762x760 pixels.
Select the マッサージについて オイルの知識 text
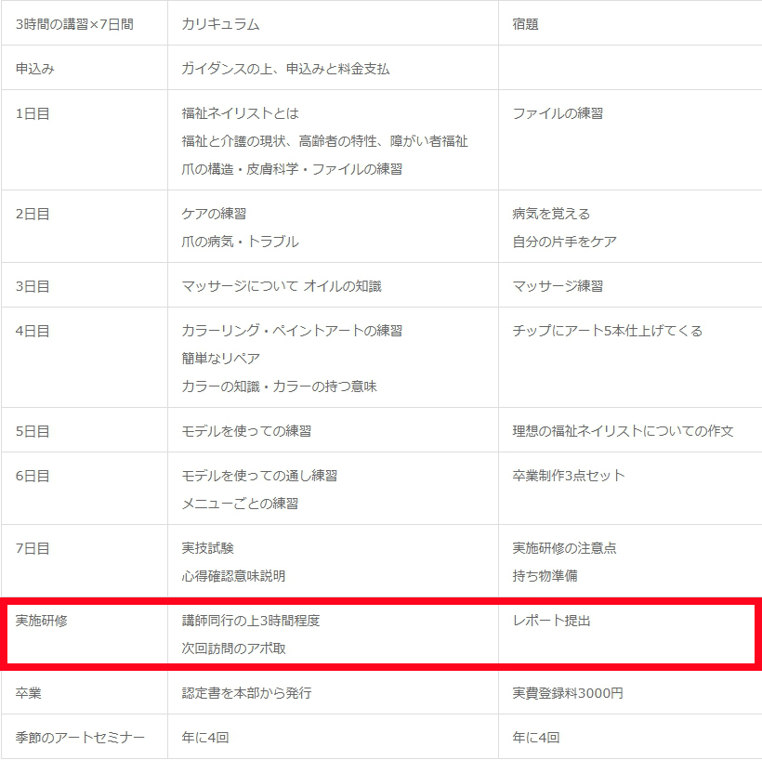point(281,286)
